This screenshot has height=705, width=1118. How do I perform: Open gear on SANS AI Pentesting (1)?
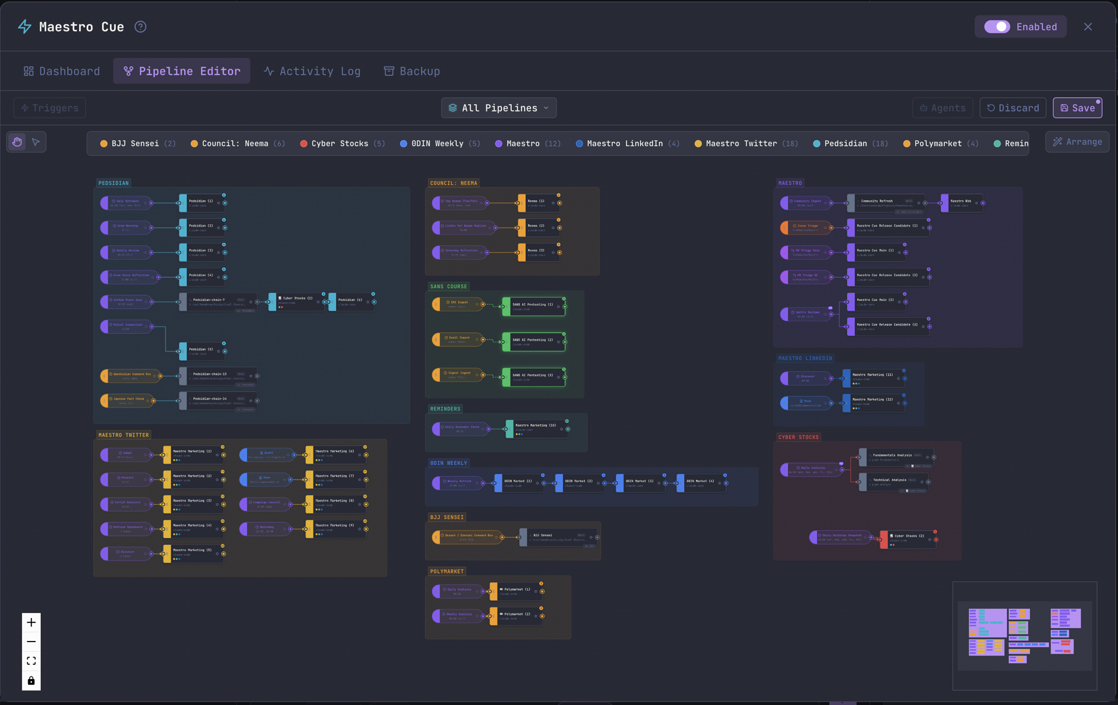pos(559,307)
